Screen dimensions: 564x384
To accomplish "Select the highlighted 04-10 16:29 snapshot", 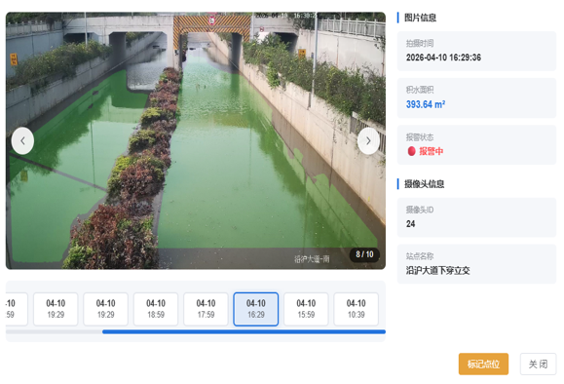I will 256,309.
